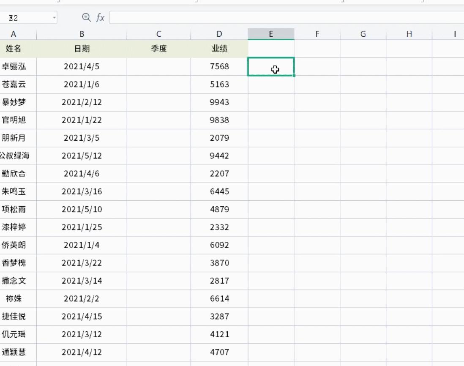
Task: Click the zoom magnifier icon beside fx
Action: (86, 17)
